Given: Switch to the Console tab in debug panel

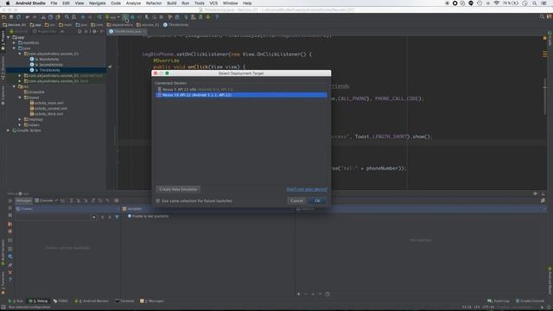Looking at the screenshot, I should 44,200.
